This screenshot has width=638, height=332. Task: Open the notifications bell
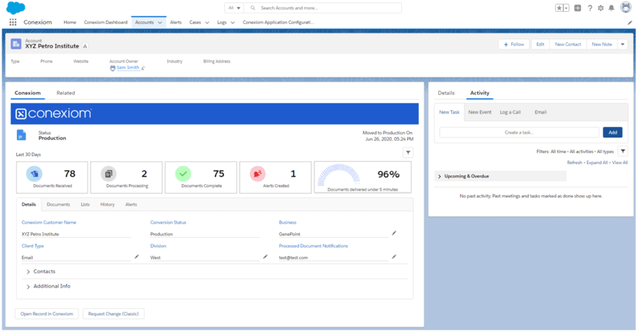[611, 8]
